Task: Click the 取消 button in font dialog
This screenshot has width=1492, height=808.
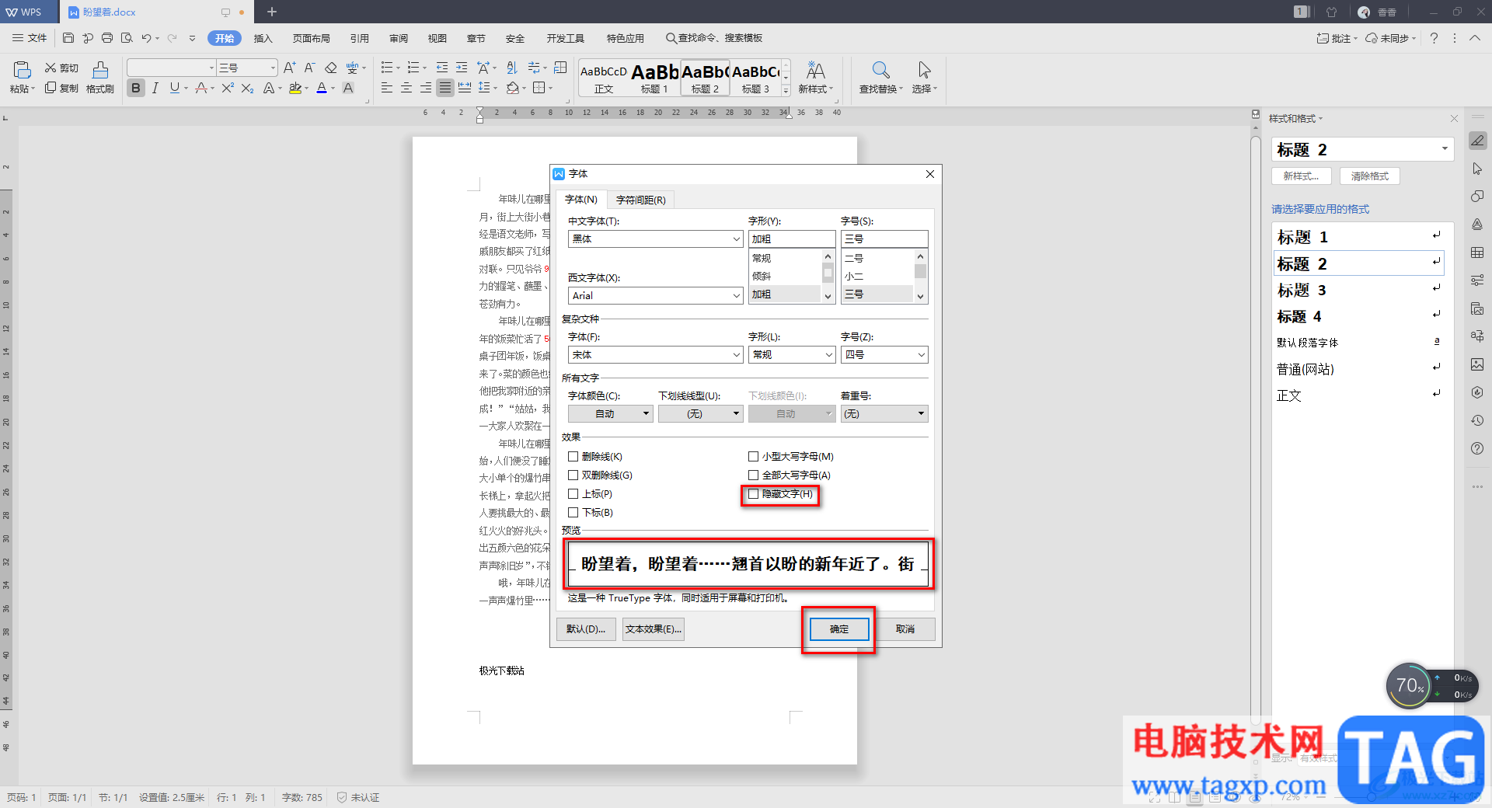Action: pyautogui.click(x=905, y=629)
